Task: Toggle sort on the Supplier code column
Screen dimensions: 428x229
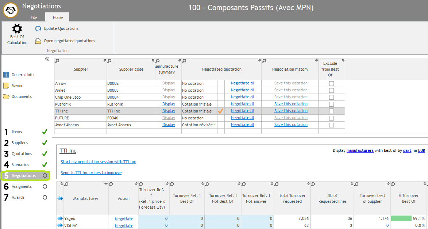Action: point(153,60)
